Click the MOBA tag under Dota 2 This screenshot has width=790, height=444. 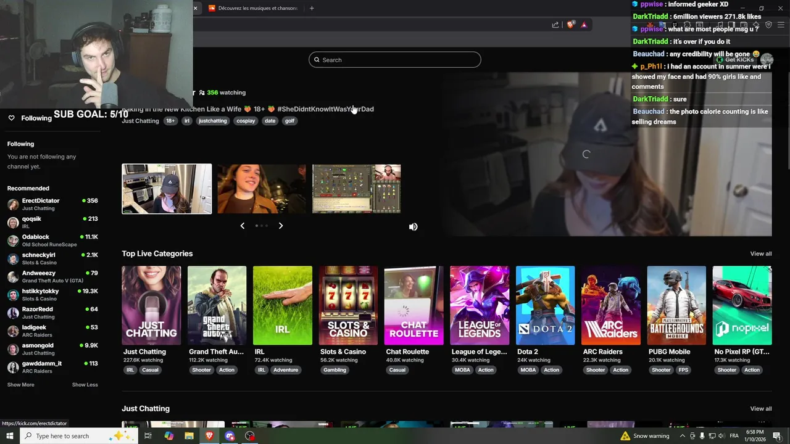528,370
